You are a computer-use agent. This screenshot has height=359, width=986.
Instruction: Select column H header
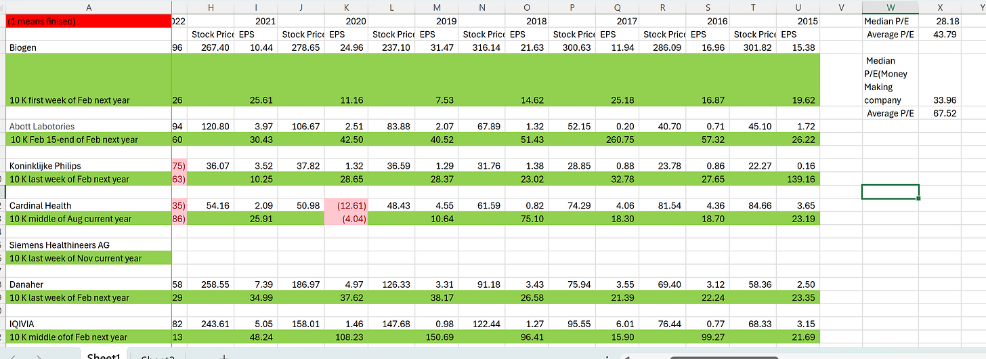(x=212, y=7)
